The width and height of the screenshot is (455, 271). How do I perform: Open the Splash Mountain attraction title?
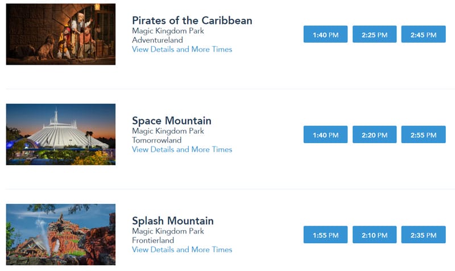coord(173,221)
